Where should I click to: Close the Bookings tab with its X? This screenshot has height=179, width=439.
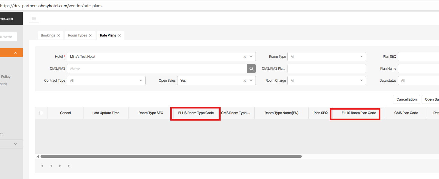(59, 36)
